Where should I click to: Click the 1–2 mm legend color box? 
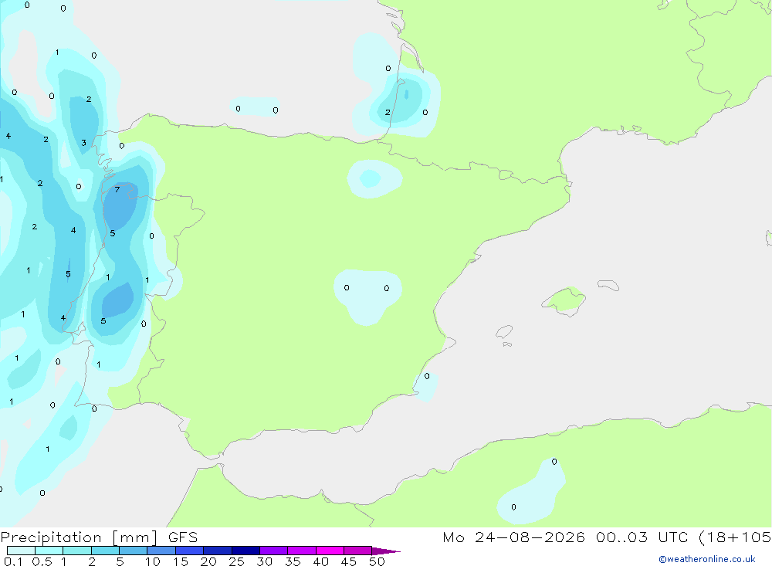tap(77, 551)
